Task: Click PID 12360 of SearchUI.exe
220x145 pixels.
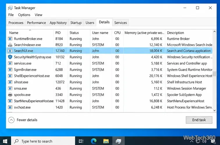Action: (60, 51)
